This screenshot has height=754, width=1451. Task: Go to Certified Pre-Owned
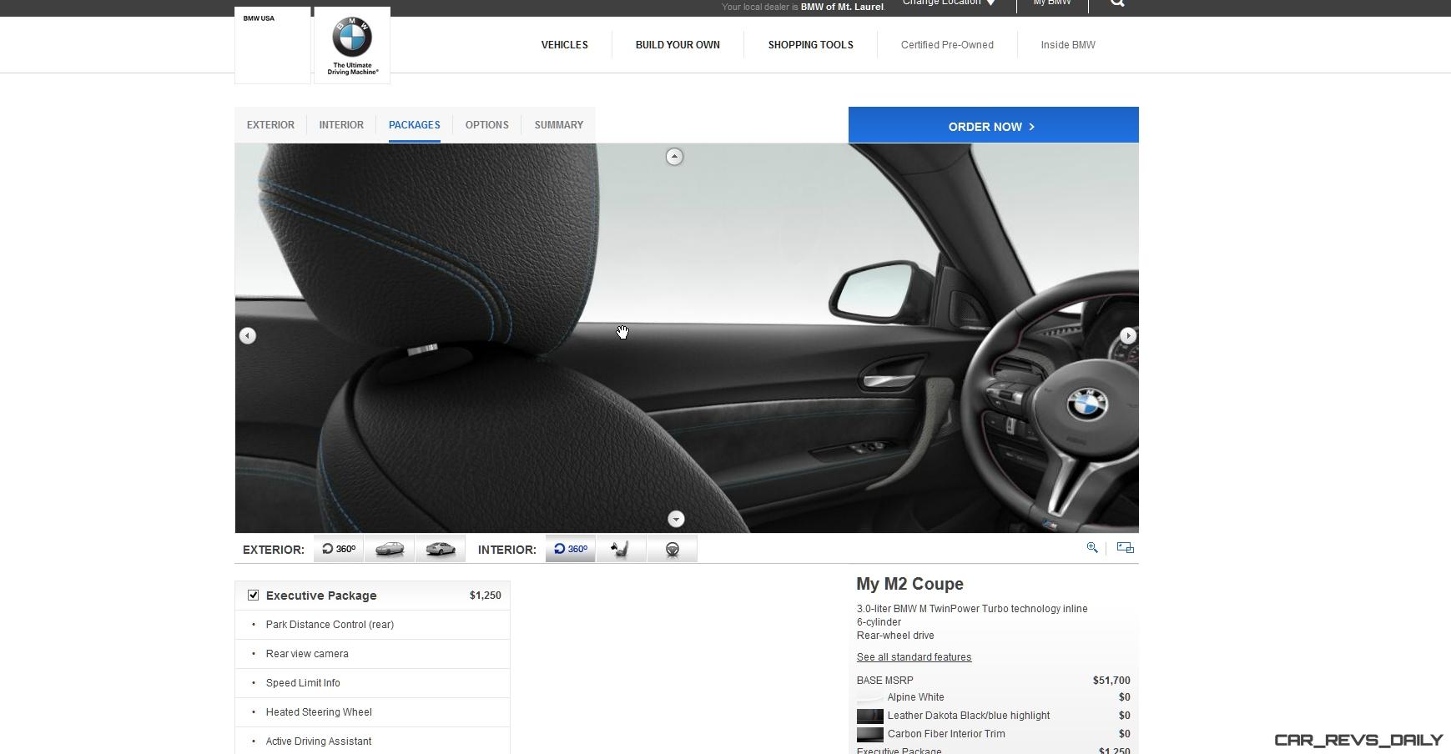(x=947, y=45)
